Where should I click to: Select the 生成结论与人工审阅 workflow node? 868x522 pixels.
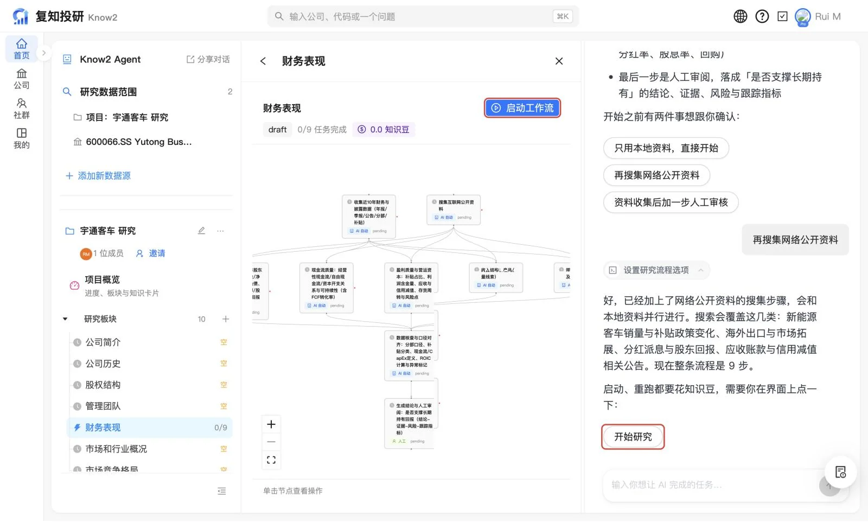(x=411, y=423)
